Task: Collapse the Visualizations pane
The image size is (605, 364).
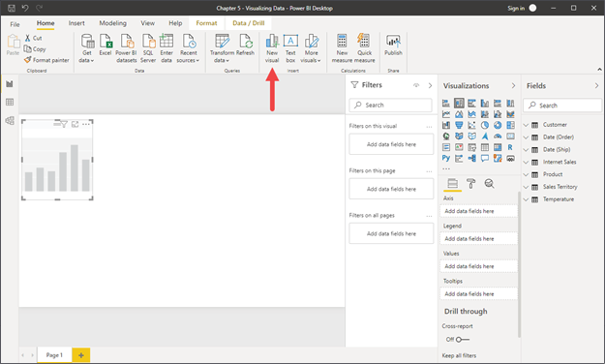Action: point(513,86)
